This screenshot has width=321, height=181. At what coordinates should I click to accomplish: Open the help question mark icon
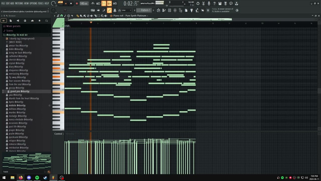pyautogui.click(x=214, y=4)
